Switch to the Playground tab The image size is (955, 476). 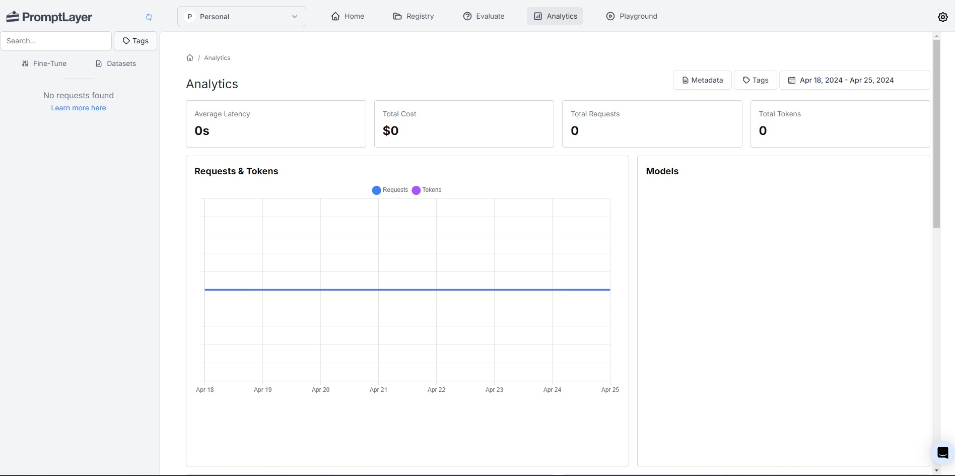click(x=632, y=16)
